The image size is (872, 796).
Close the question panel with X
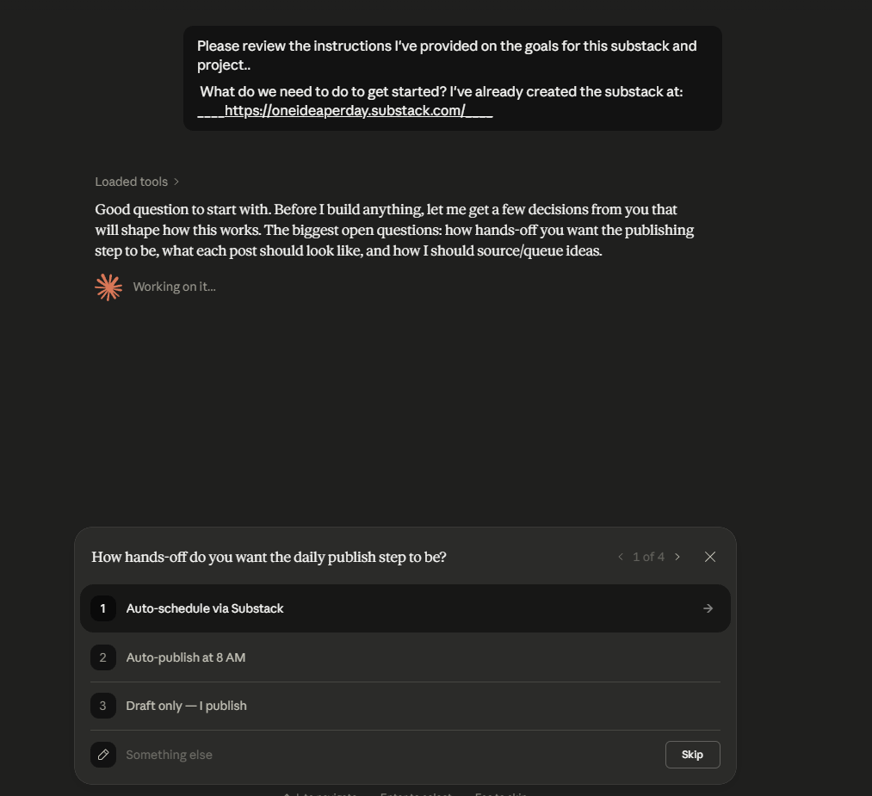(x=709, y=557)
